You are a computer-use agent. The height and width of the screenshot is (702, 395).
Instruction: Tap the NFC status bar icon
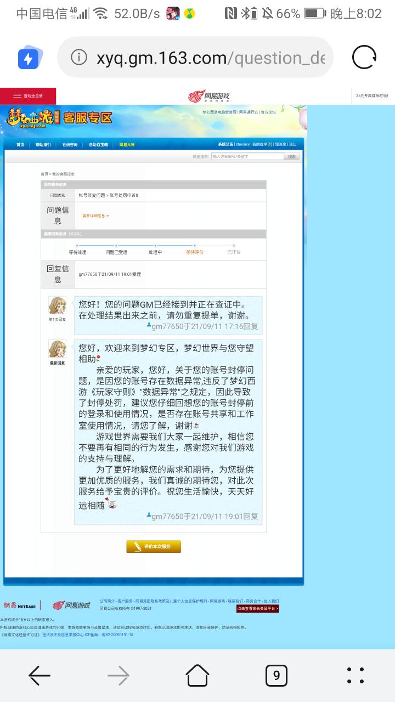coord(231,14)
